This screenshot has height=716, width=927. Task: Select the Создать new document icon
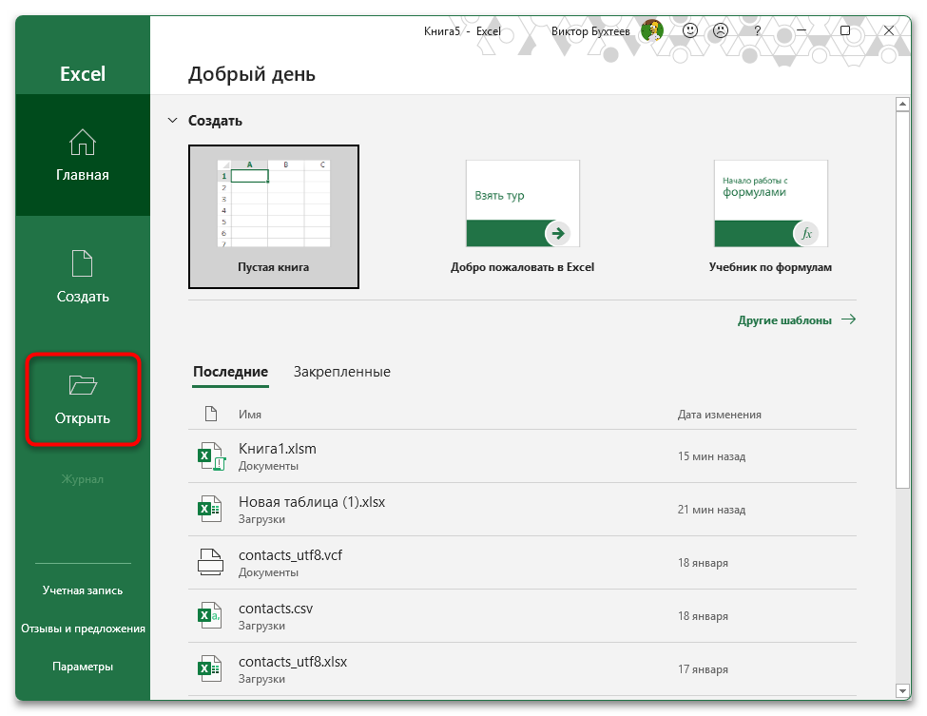(x=82, y=263)
